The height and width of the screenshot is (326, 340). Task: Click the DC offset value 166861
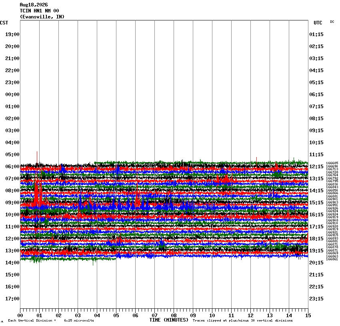(332, 259)
